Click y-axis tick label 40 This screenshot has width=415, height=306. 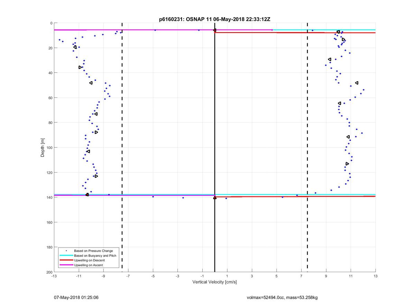coord(50,73)
